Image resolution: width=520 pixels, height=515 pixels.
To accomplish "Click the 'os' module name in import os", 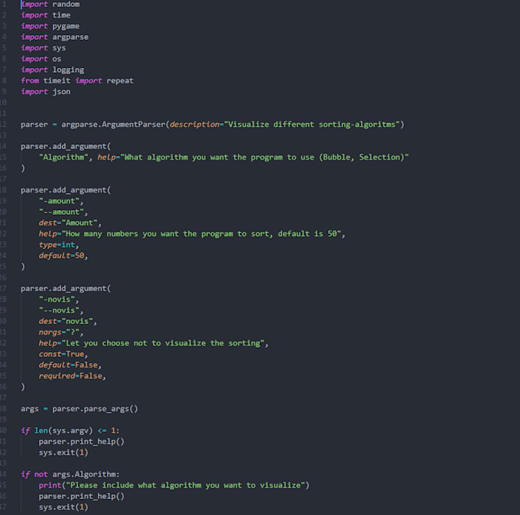I will click(57, 59).
